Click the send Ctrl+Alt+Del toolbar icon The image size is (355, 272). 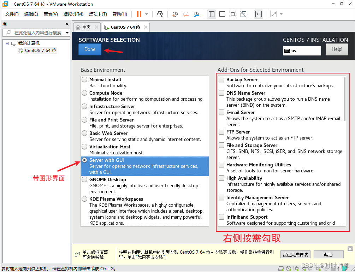click(160, 14)
